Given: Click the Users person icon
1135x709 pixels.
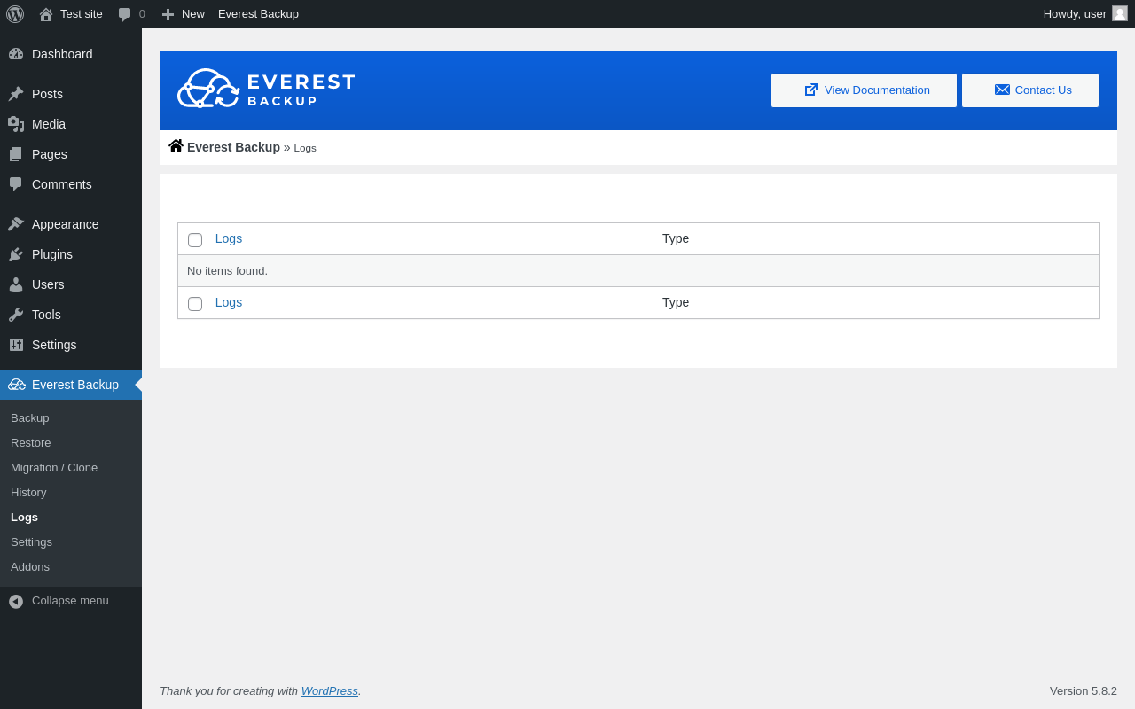Looking at the screenshot, I should coord(16,284).
